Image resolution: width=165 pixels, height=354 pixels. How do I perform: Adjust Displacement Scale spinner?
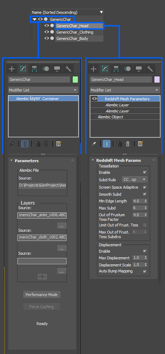click(146, 265)
